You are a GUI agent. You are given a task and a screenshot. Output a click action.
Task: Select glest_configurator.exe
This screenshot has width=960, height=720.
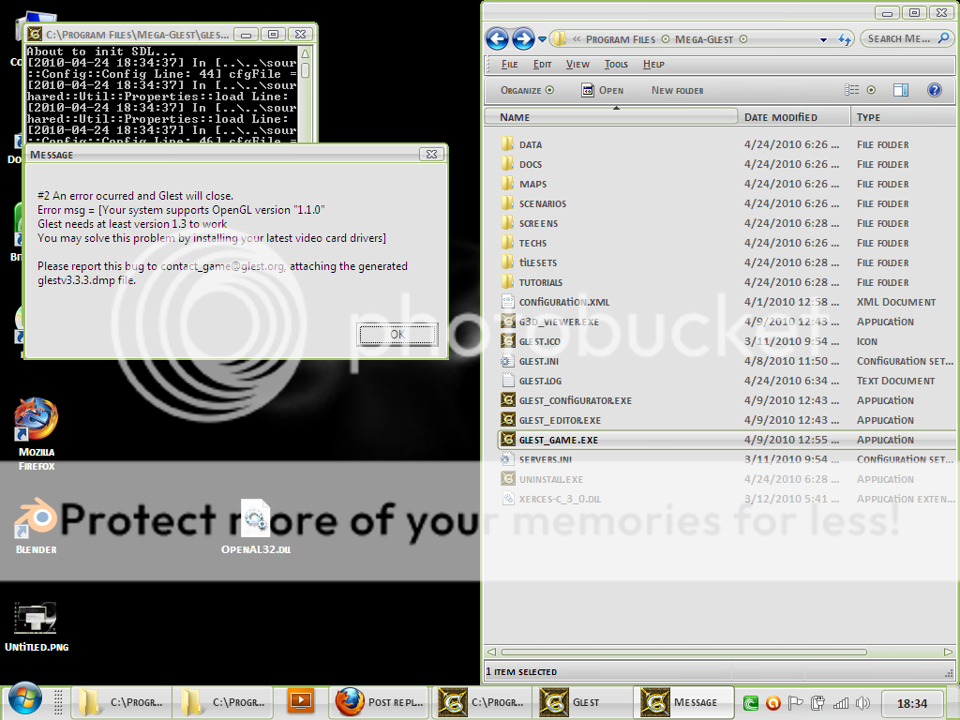click(x=727, y=400)
